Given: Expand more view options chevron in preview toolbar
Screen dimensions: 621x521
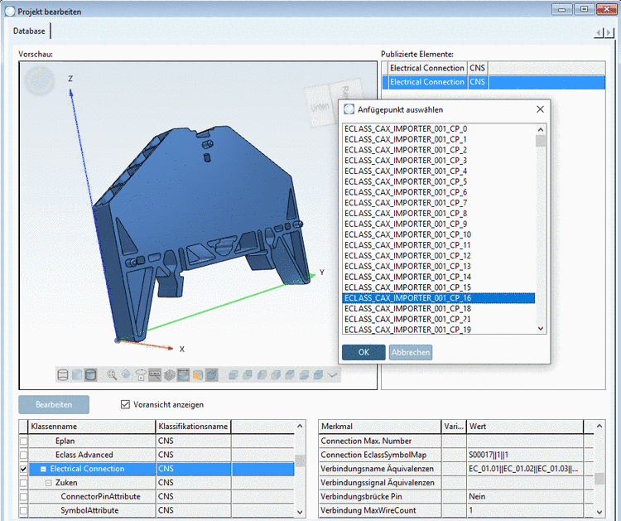Looking at the screenshot, I should (333, 375).
